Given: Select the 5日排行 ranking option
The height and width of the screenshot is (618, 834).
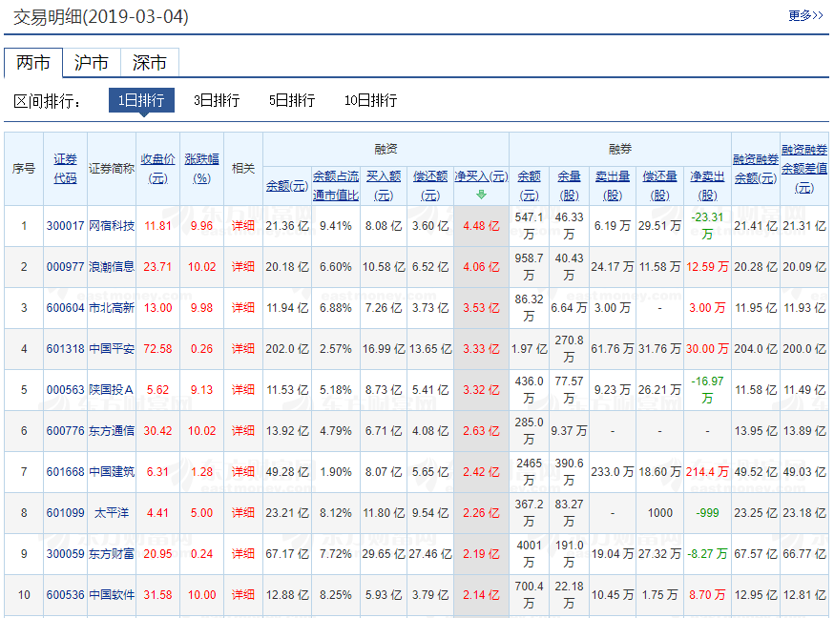Looking at the screenshot, I should tap(292, 99).
